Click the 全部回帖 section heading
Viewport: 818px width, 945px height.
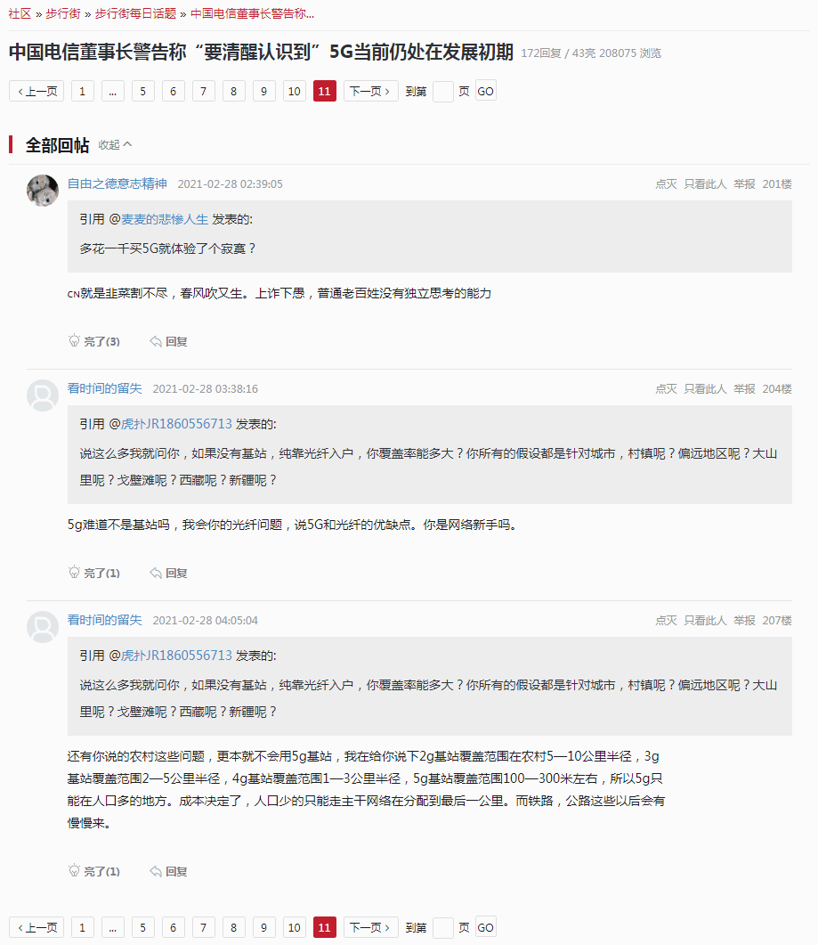point(57,145)
